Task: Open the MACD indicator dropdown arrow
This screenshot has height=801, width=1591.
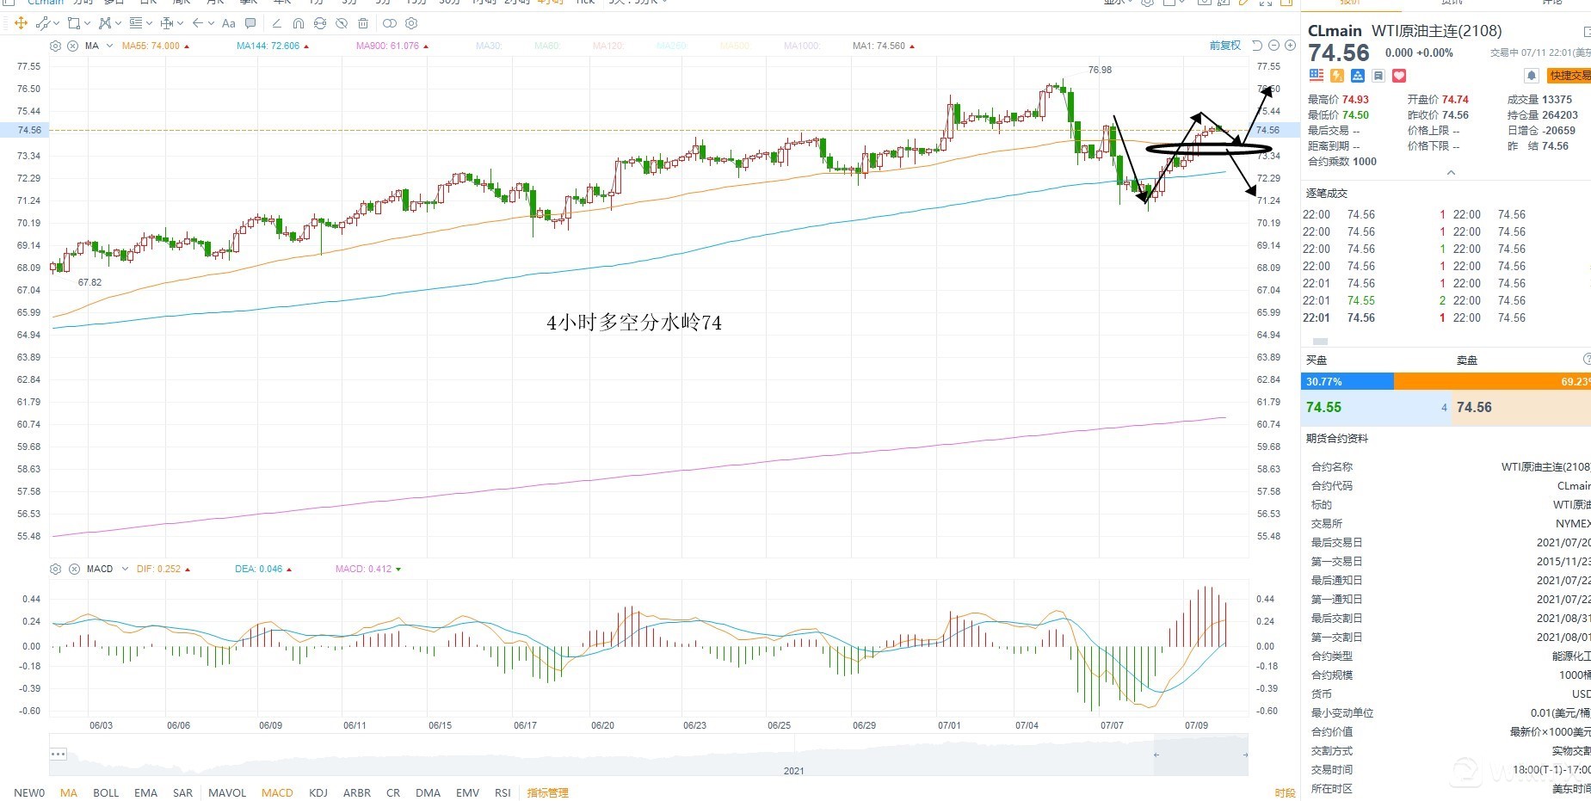Action: pos(125,569)
